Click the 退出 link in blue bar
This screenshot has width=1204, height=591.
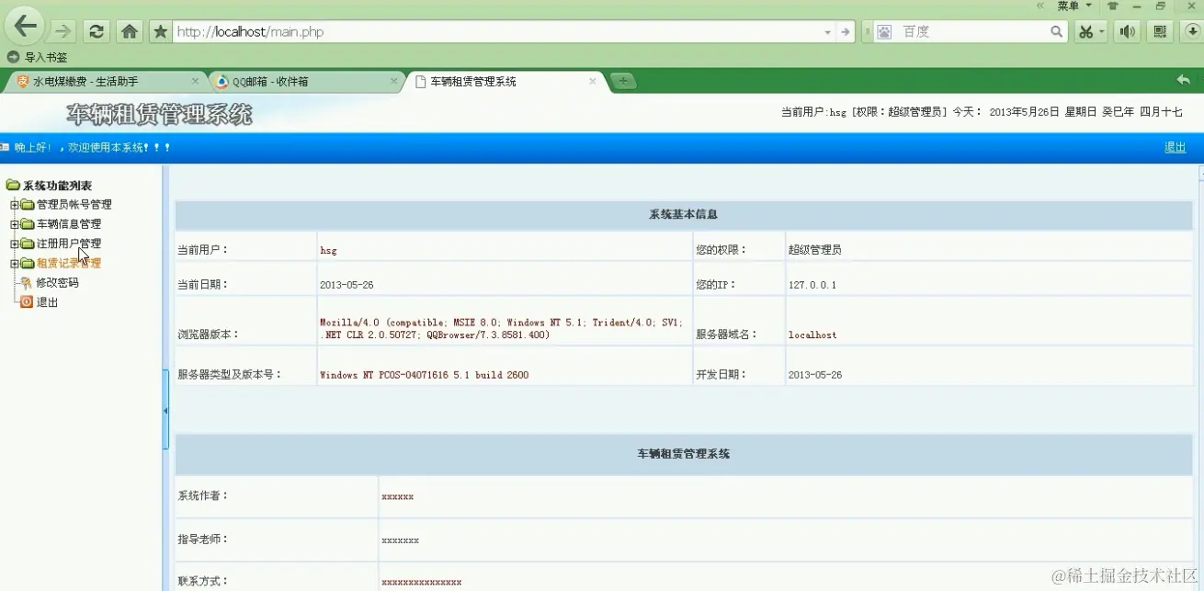pos(1175,147)
